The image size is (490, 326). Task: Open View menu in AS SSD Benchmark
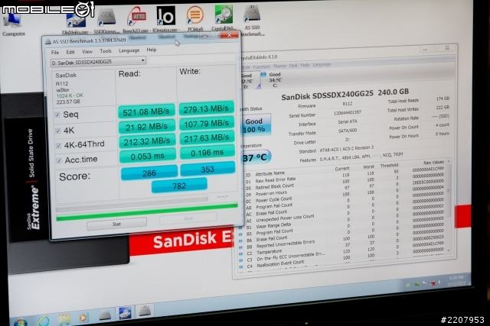point(87,51)
